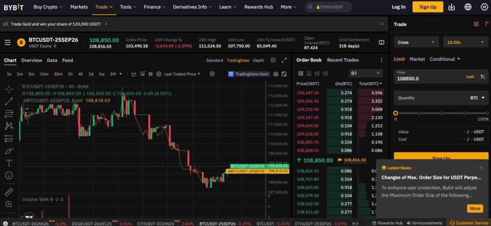
Task: Expand the Buy Crypto menu
Action: pyautogui.click(x=48, y=7)
